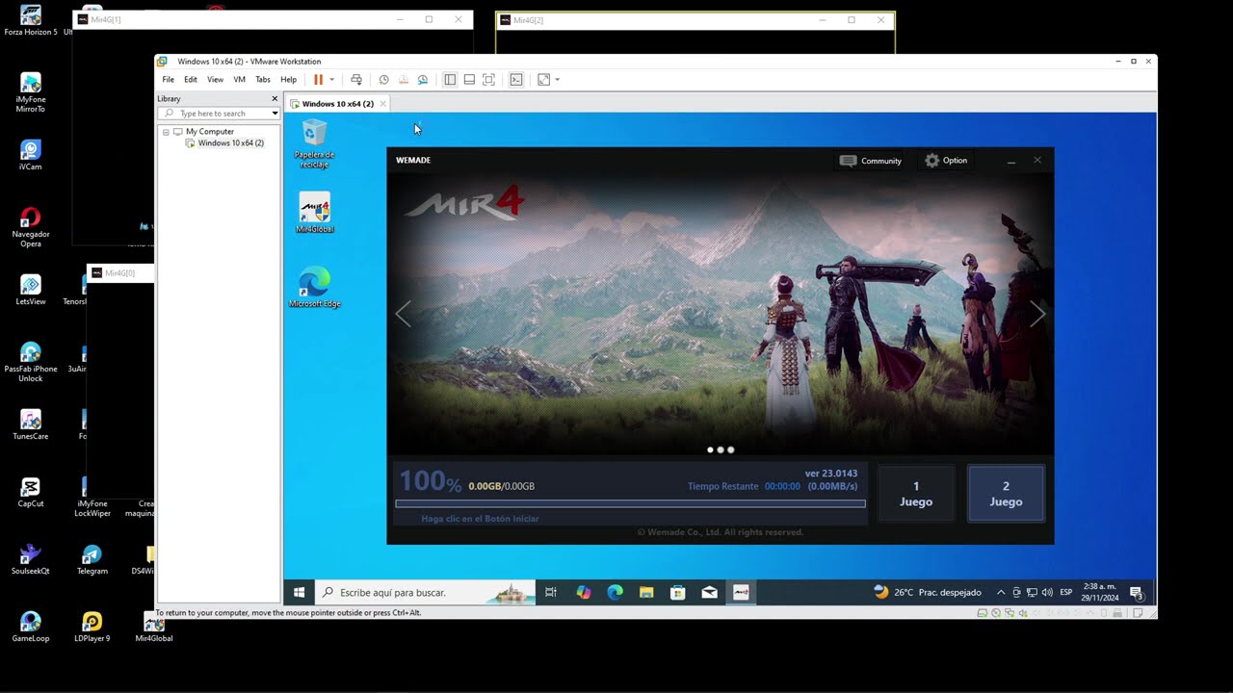Expand the stretch guest dropdown arrow

coord(557,80)
